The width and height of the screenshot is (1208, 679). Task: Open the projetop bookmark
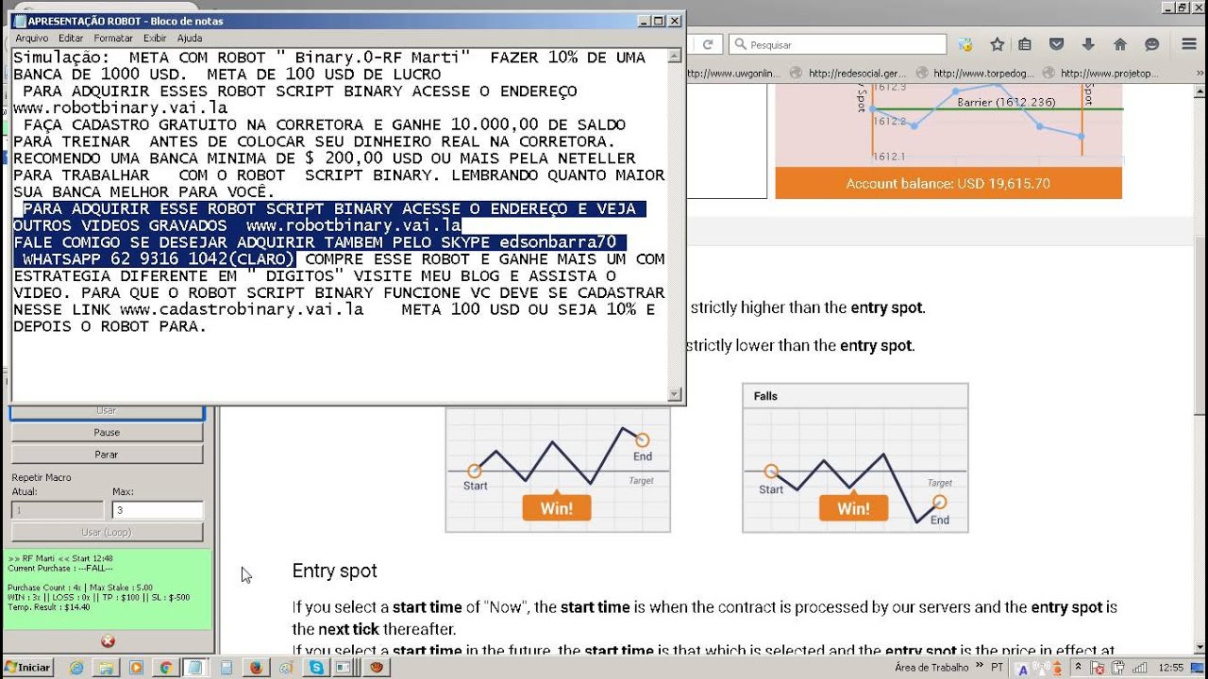pos(1100,73)
